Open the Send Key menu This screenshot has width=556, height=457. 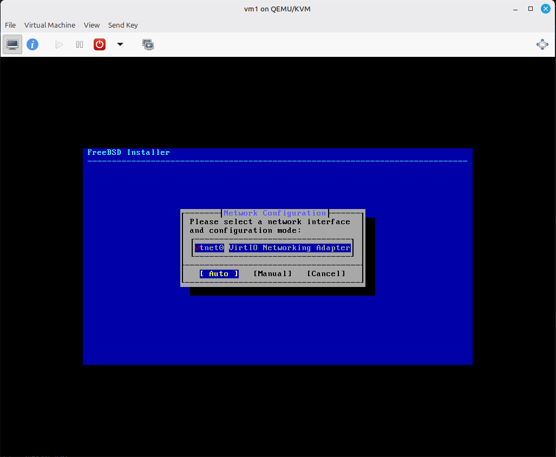(x=123, y=25)
